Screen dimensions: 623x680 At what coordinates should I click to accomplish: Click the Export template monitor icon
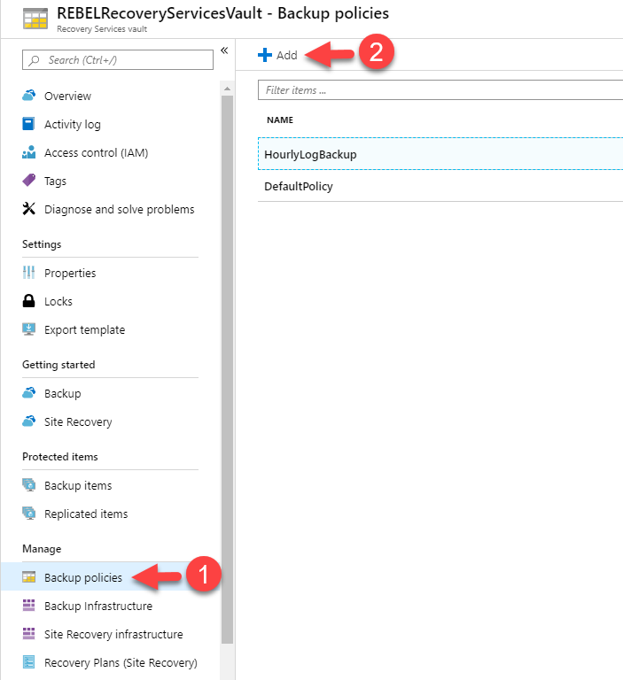pyautogui.click(x=28, y=328)
